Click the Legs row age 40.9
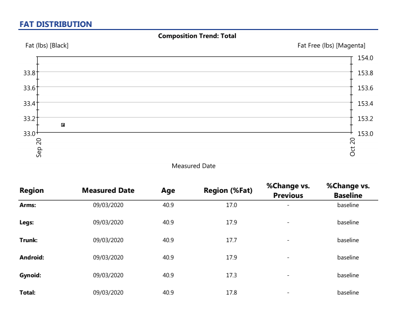 tap(168, 222)
